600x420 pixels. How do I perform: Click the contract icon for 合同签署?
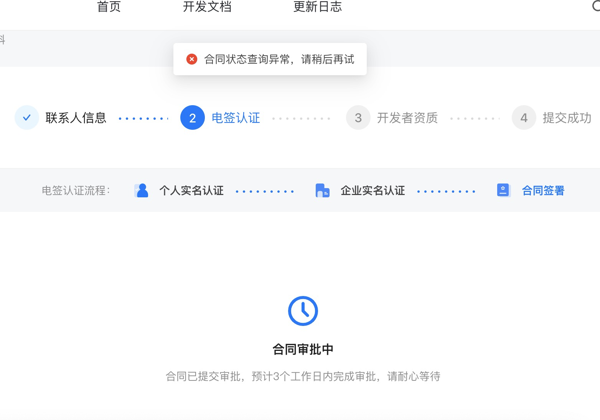pyautogui.click(x=504, y=190)
